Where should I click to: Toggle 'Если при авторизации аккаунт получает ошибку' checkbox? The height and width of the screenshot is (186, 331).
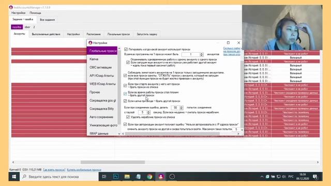click(x=125, y=125)
